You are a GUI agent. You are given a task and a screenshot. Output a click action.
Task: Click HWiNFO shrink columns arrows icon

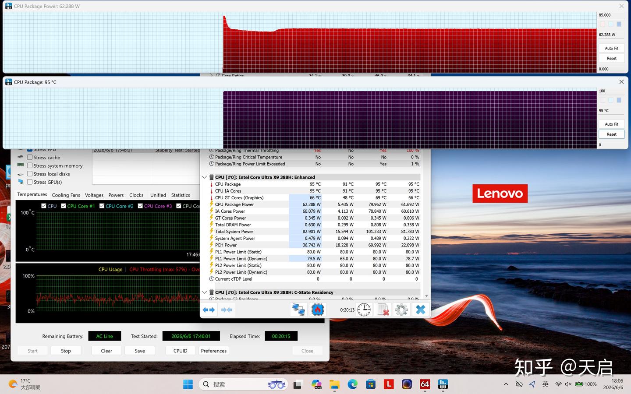227,310
